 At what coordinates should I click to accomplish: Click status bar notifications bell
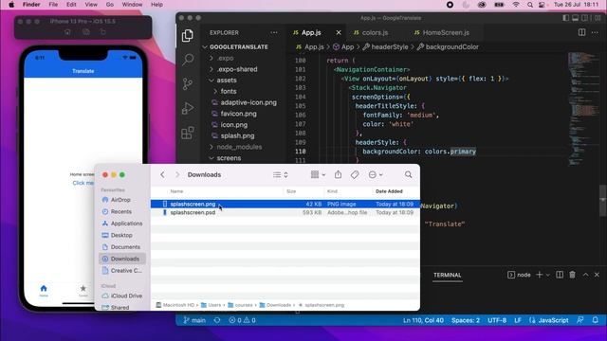click(595, 320)
